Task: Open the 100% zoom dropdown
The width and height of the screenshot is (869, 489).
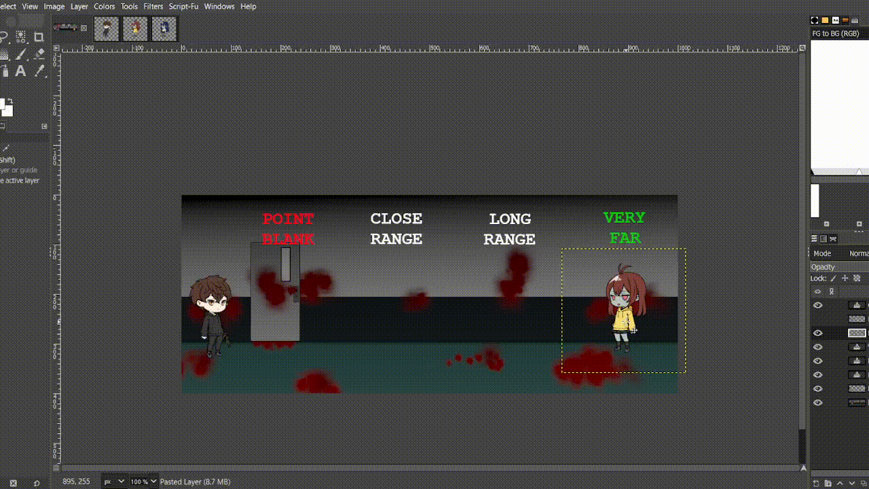Action: tap(143, 482)
